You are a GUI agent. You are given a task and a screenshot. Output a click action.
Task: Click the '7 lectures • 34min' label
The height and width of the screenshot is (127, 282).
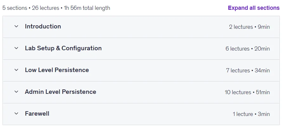click(248, 70)
